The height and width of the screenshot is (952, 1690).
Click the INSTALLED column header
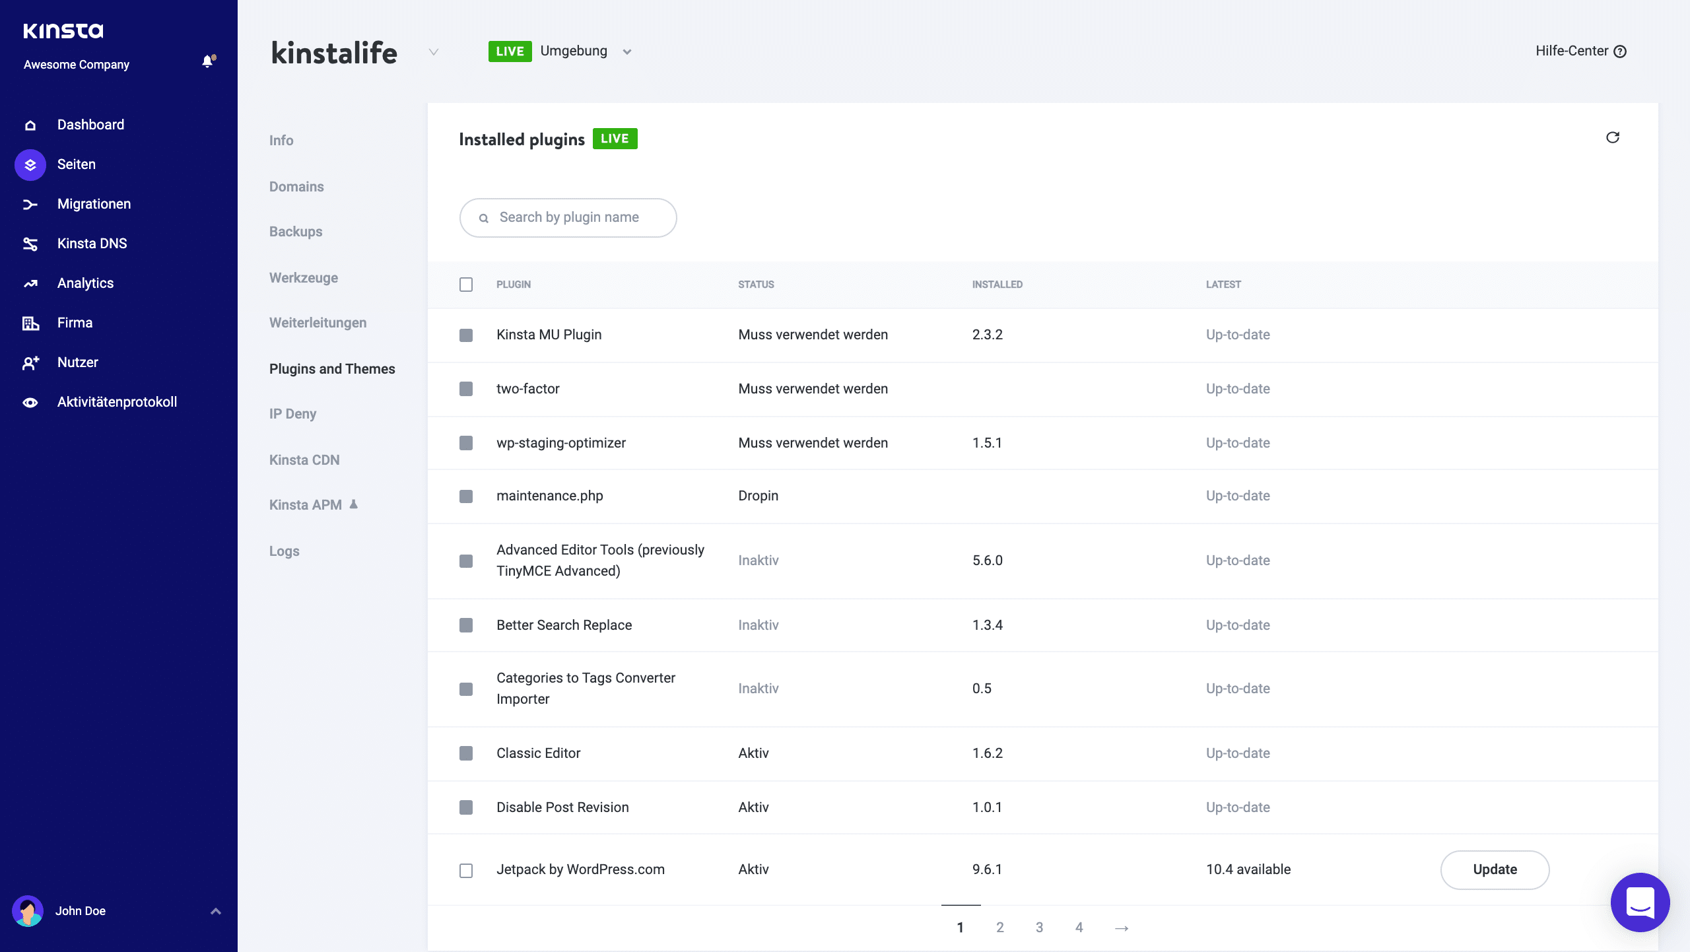point(997,285)
